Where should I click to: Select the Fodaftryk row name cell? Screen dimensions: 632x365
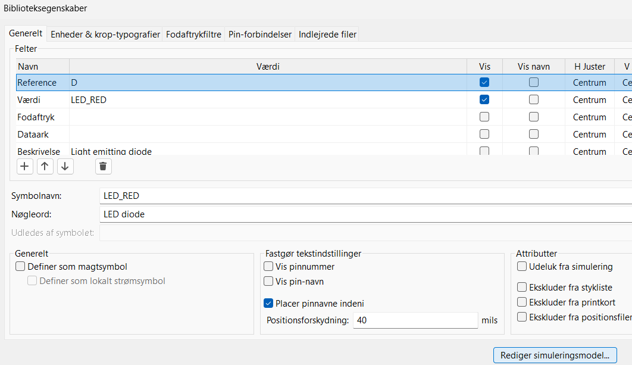click(43, 117)
